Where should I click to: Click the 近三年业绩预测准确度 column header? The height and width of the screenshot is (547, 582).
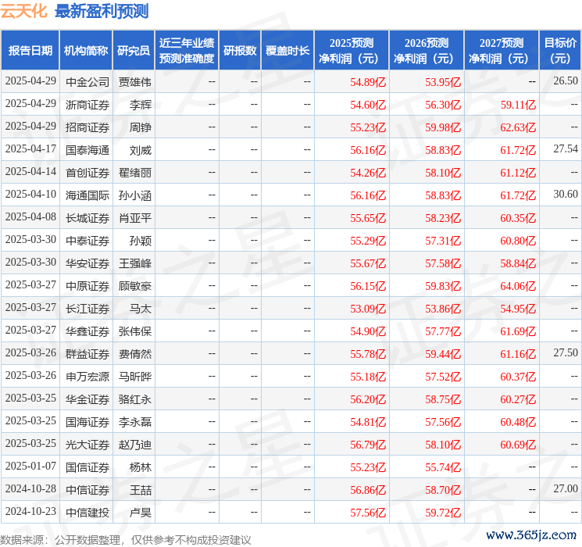point(187,51)
